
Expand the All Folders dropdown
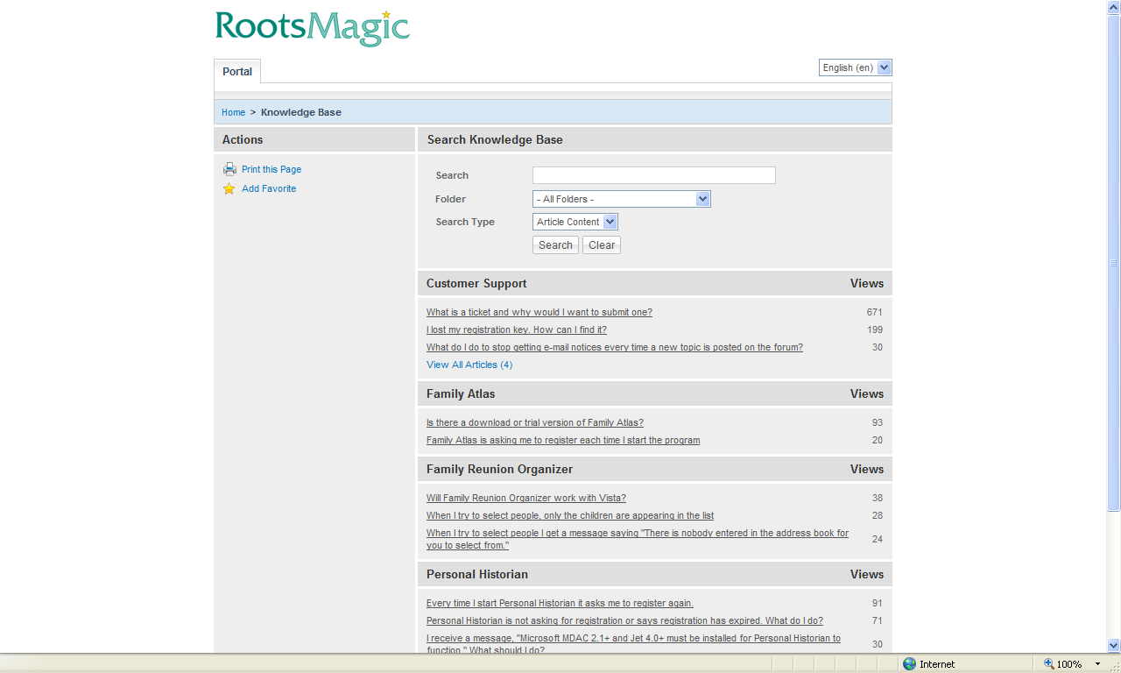[621, 199]
